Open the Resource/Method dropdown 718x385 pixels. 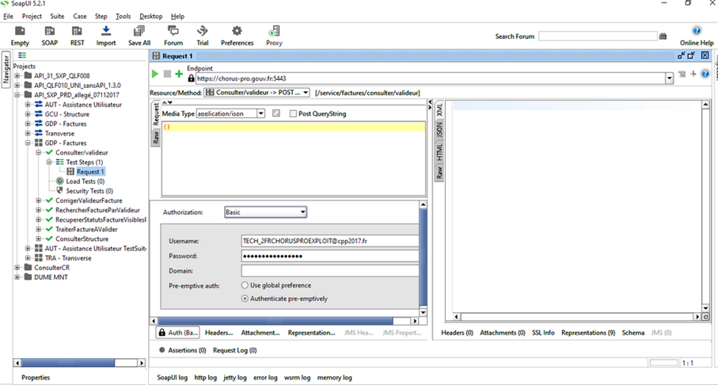(256, 93)
